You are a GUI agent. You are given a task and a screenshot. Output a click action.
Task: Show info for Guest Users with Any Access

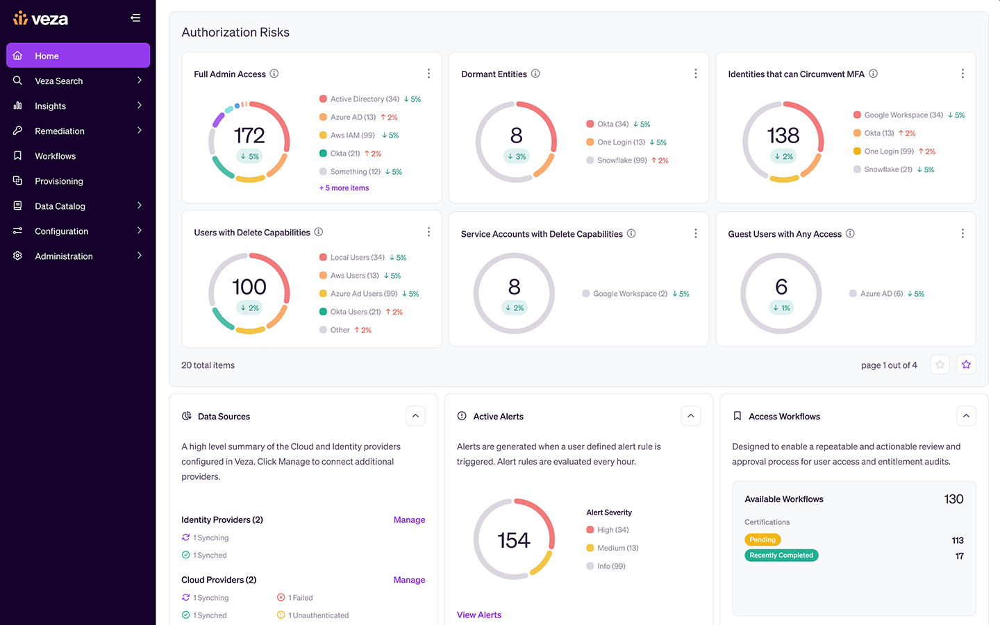[x=850, y=233]
